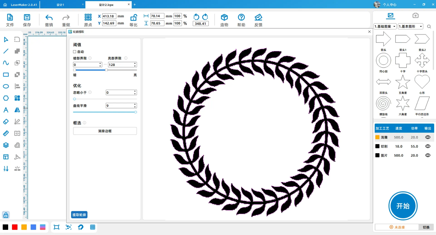This screenshot has width=436, height=235.
Task: Select the ellipse drawing tool
Action: [x=6, y=87]
